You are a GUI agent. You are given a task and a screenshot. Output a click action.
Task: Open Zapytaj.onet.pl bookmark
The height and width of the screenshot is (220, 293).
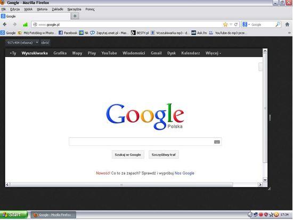[x=109, y=33]
